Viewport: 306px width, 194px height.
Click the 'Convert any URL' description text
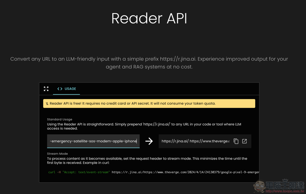(149, 63)
